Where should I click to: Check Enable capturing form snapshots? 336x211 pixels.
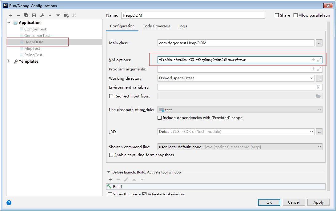[111, 155]
